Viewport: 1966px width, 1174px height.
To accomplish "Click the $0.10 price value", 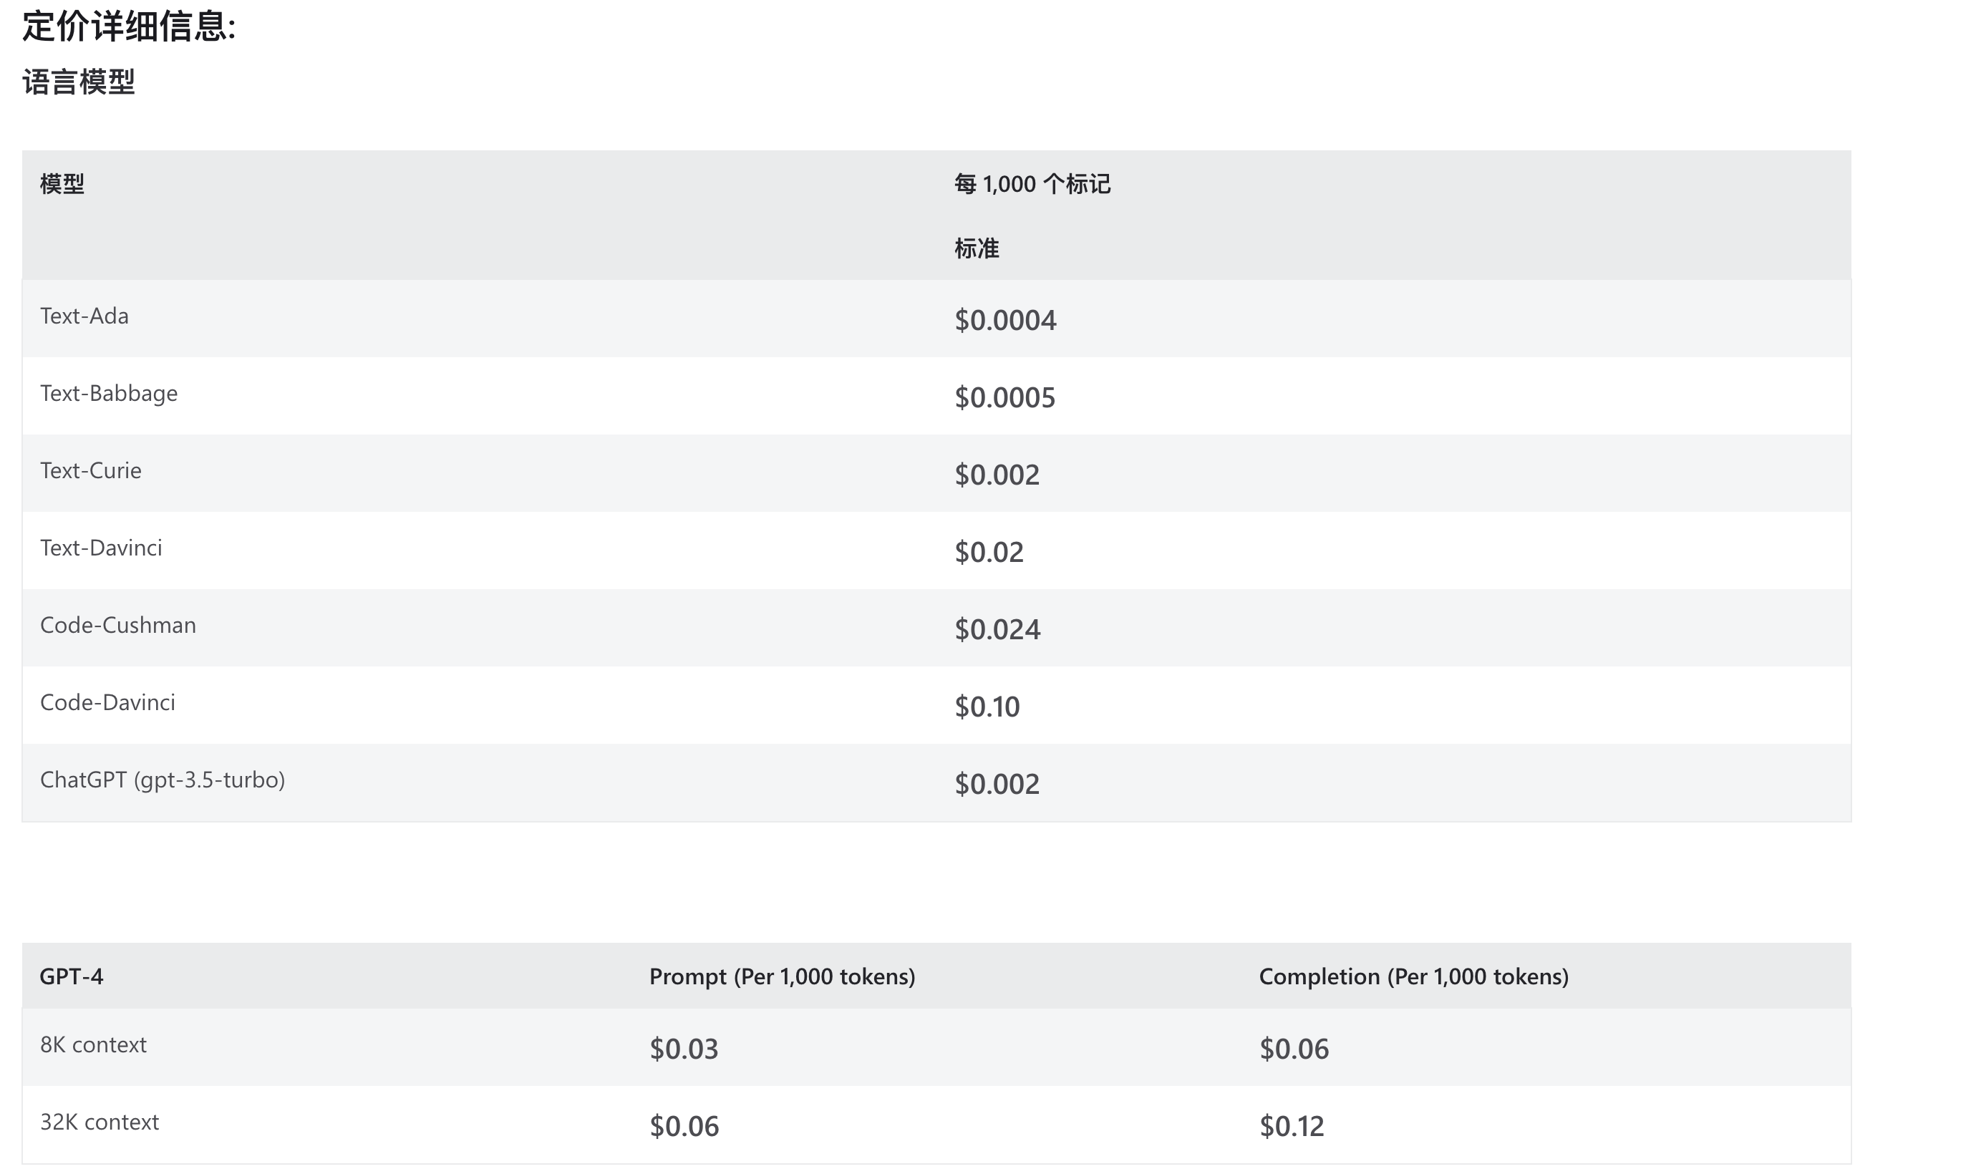I will point(987,707).
